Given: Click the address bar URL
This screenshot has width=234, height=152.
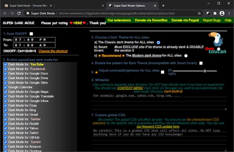Looking at the screenshot, I should tap(116, 13).
